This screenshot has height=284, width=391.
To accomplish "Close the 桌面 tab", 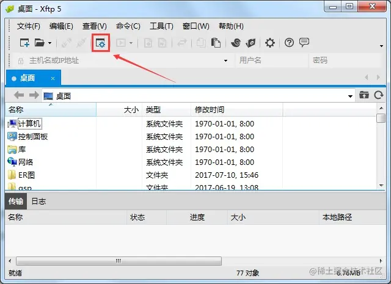I will [53, 79].
